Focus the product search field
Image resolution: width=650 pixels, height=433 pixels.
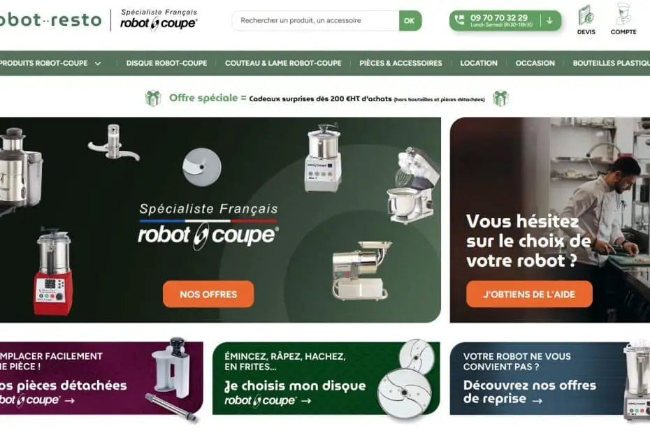click(316, 21)
